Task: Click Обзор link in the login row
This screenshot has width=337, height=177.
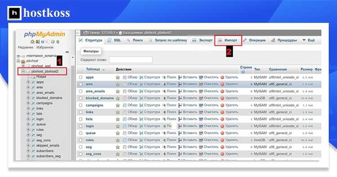Action: coord(133,126)
